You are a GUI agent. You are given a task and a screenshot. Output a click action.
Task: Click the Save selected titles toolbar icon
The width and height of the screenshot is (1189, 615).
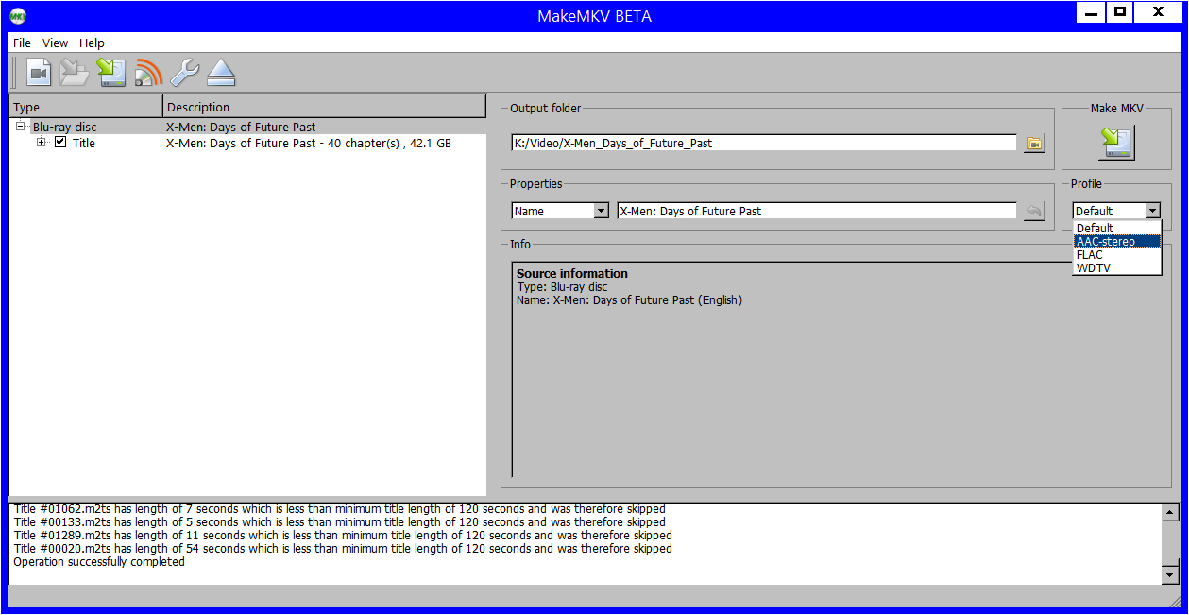coord(111,73)
